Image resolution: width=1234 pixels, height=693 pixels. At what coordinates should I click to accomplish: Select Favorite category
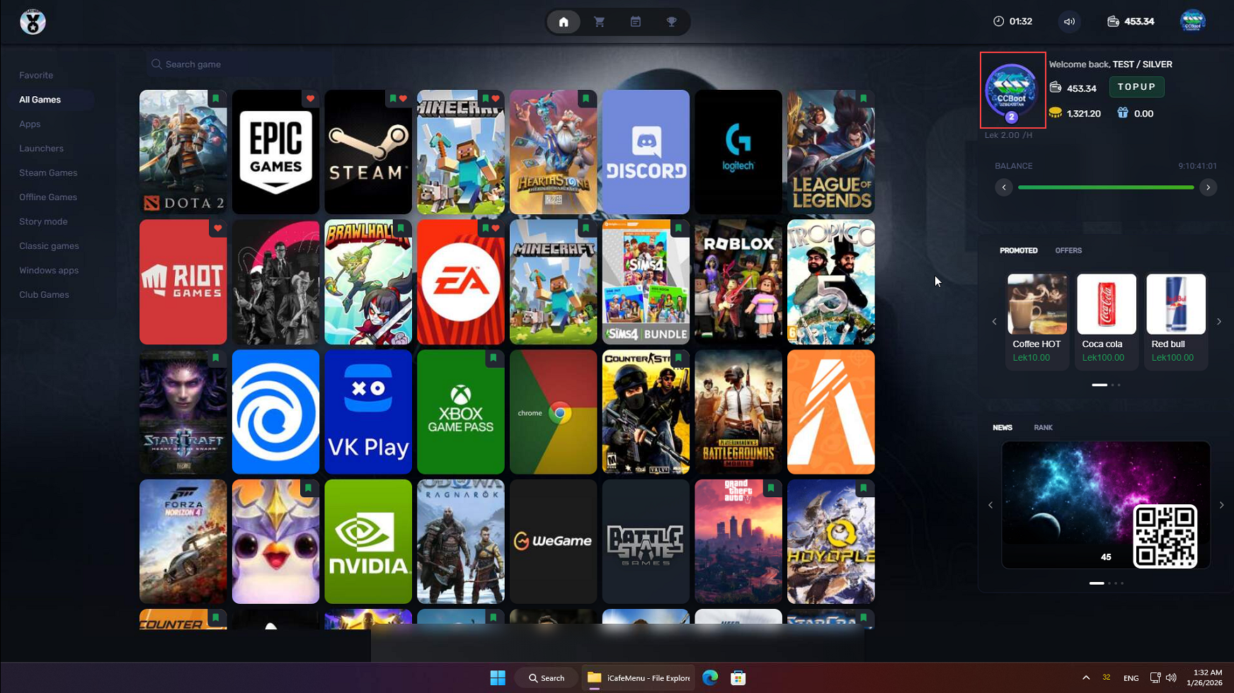[x=36, y=75]
